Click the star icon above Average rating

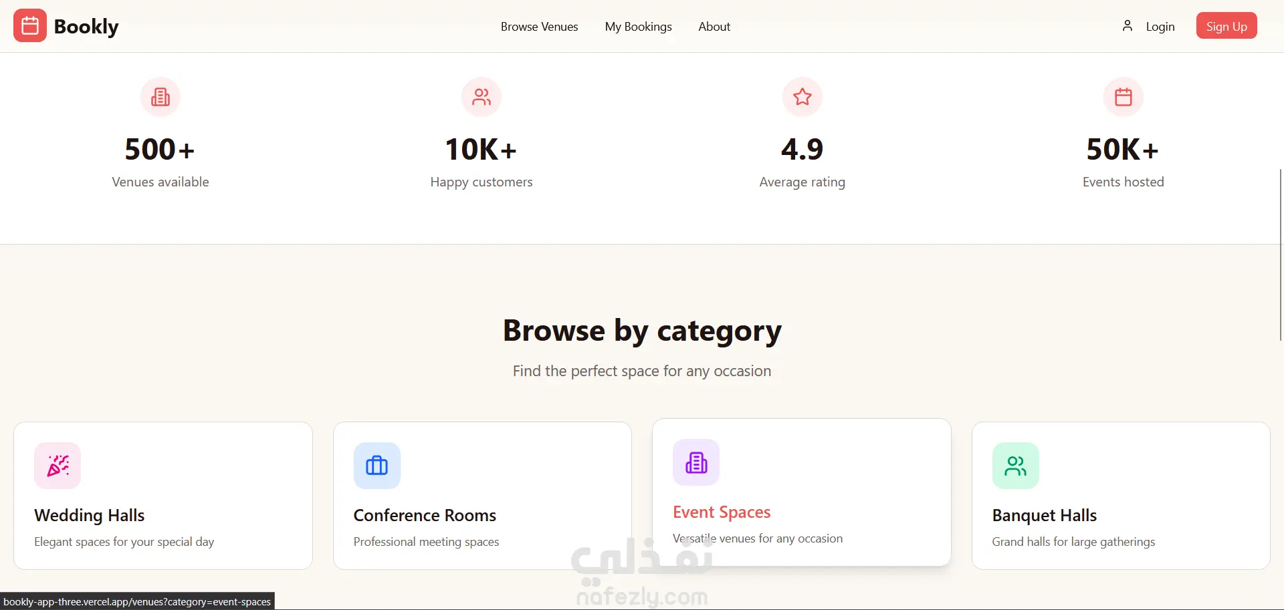pyautogui.click(x=802, y=98)
